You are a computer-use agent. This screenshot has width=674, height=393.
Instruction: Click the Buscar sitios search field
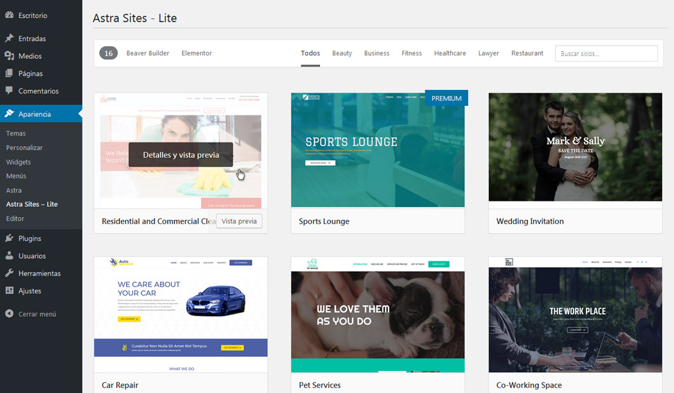coord(606,53)
